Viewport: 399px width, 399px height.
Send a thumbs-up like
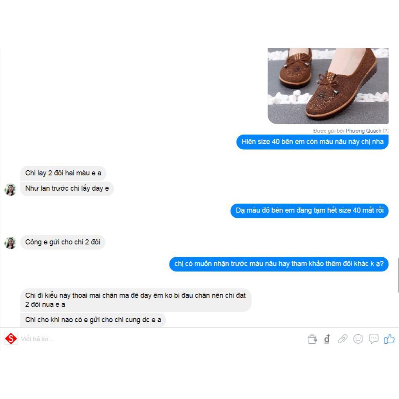[389, 339]
